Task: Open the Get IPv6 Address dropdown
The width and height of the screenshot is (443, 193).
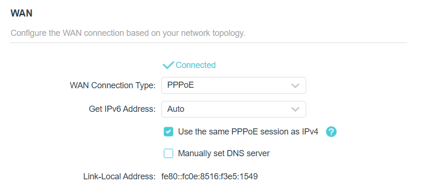Action: click(x=234, y=109)
